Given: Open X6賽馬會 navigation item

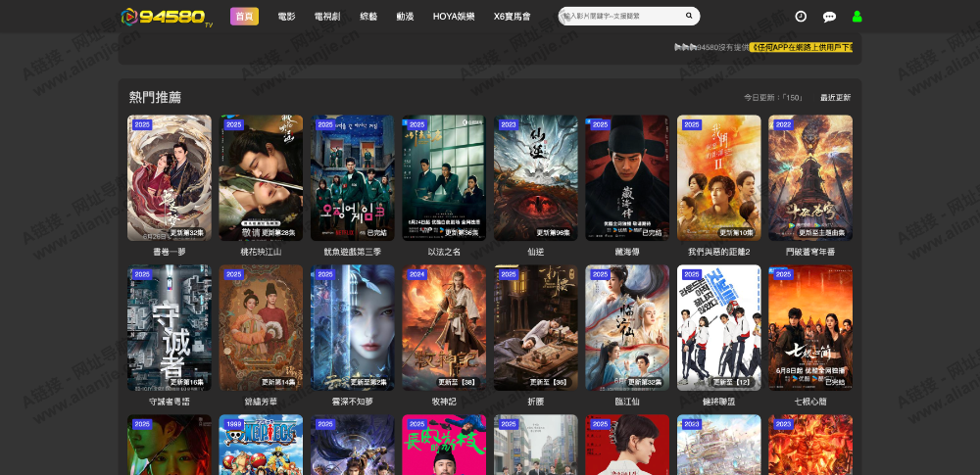Looking at the screenshot, I should coord(512,17).
